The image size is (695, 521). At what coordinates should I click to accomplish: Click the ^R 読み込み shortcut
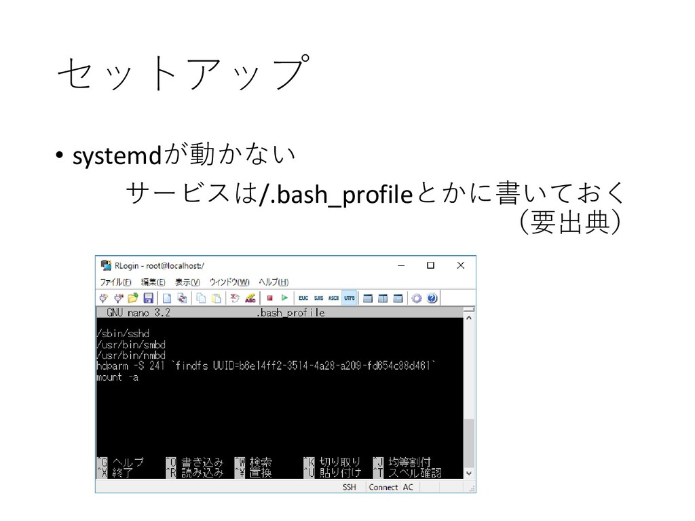coord(195,473)
